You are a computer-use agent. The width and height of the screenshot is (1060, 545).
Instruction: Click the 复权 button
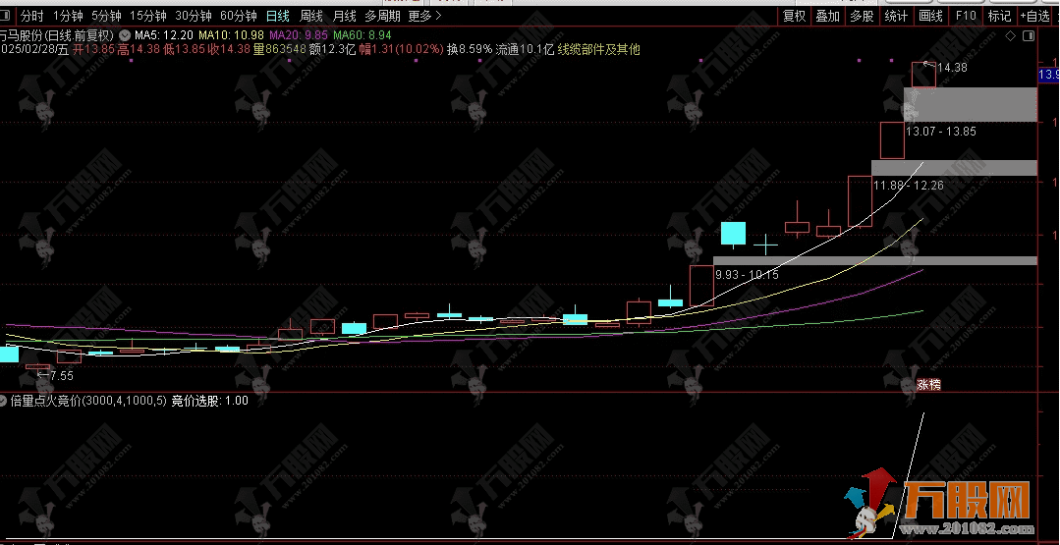(794, 16)
